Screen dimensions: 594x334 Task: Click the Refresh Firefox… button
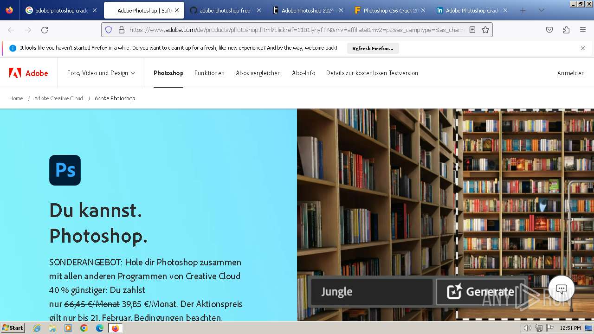click(373, 48)
